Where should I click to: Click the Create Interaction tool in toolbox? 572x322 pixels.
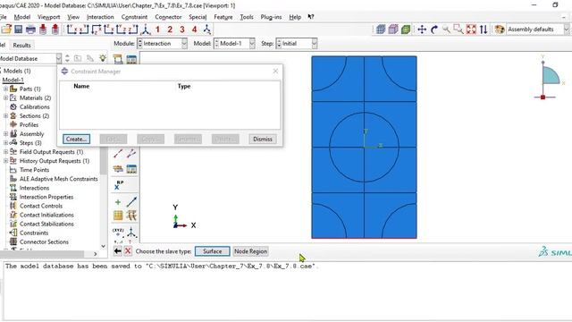point(118,59)
